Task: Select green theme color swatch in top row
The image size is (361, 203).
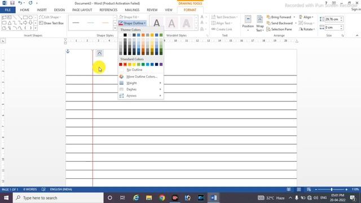Action: [x=161, y=35]
